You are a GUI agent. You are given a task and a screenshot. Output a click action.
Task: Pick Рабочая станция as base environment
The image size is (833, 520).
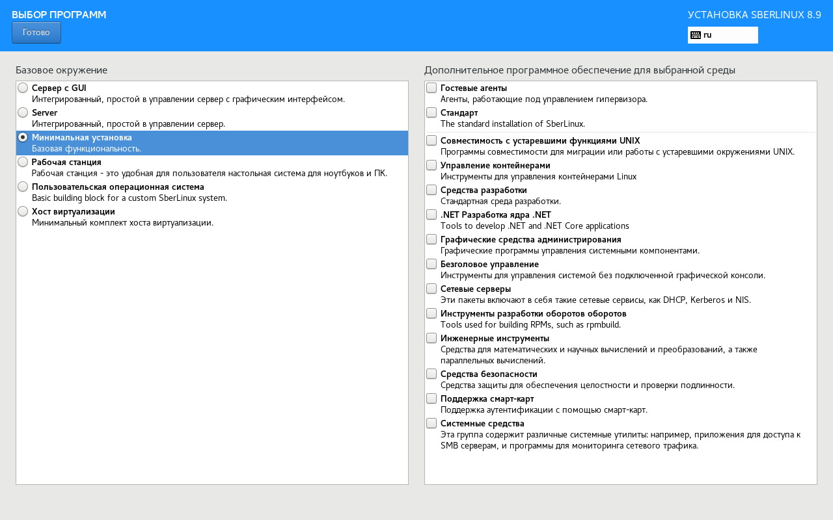pyautogui.click(x=23, y=162)
